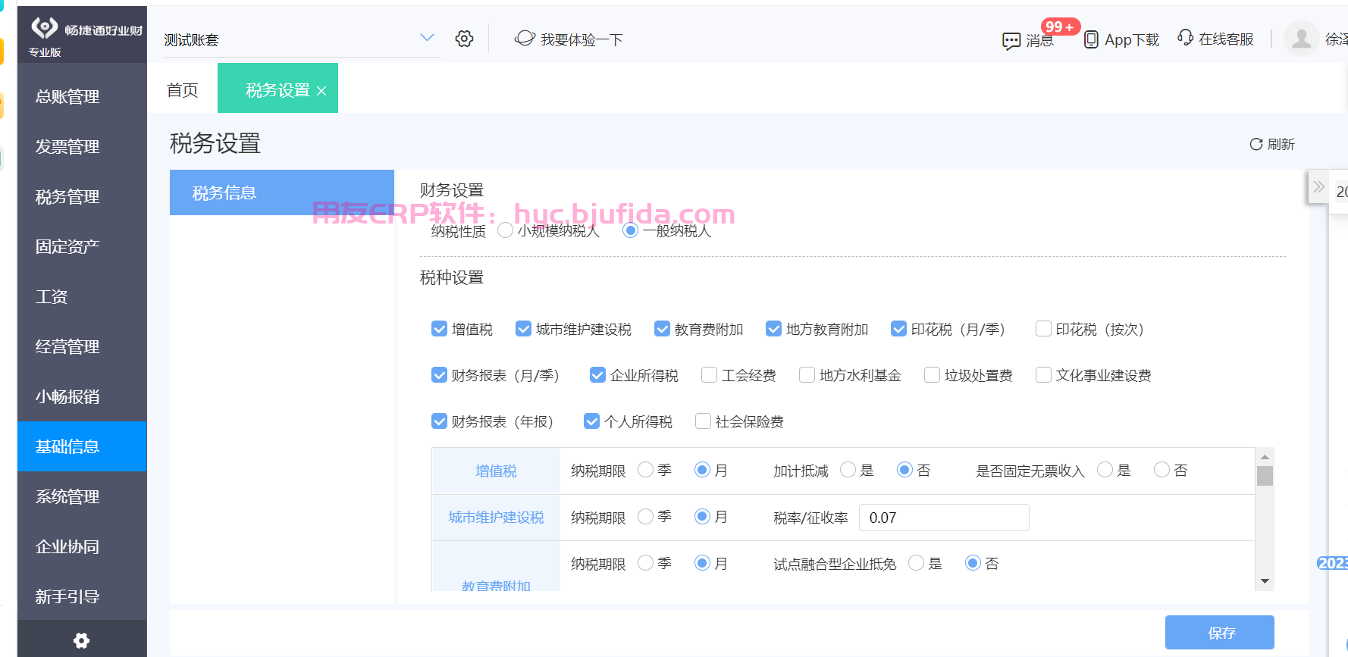Open the 消息 messages icon
Image resolution: width=1348 pixels, height=657 pixels.
(x=1011, y=41)
